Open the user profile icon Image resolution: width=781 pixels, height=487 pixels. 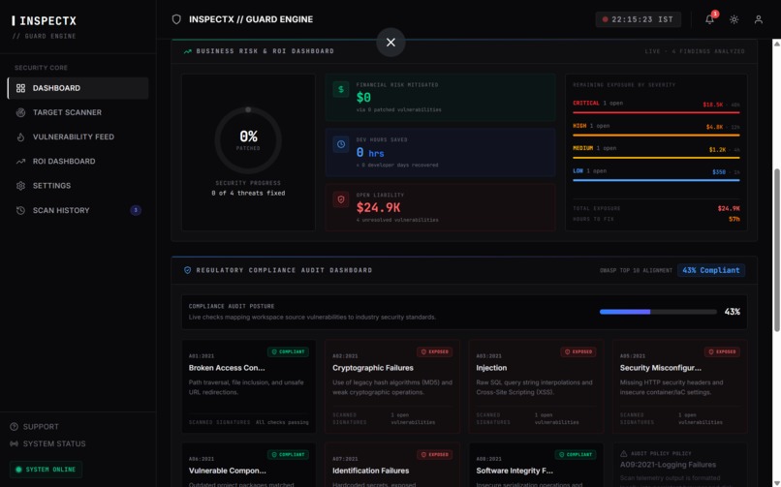(x=758, y=19)
